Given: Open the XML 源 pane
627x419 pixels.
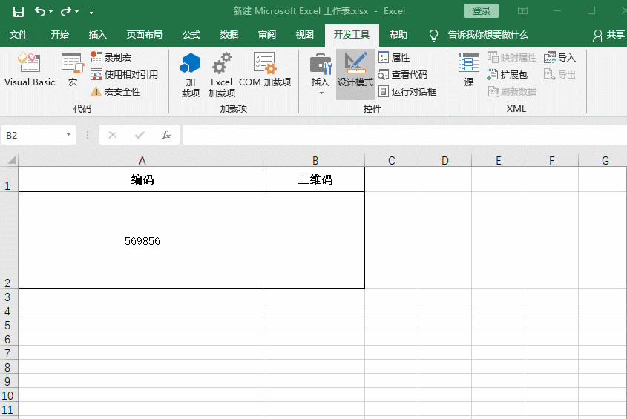Looking at the screenshot, I should 469,70.
